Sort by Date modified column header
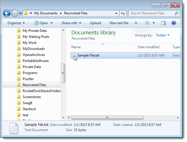This screenshot has width=187, height=142. 148,47
